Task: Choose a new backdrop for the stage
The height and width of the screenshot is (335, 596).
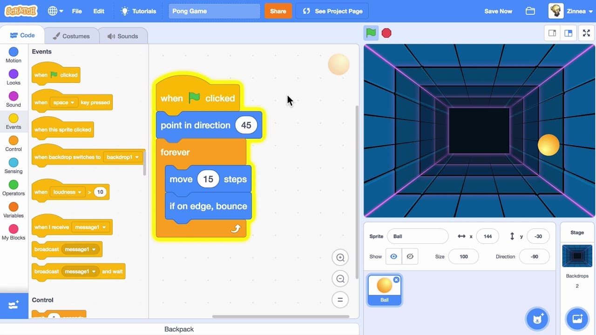Action: (x=577, y=319)
